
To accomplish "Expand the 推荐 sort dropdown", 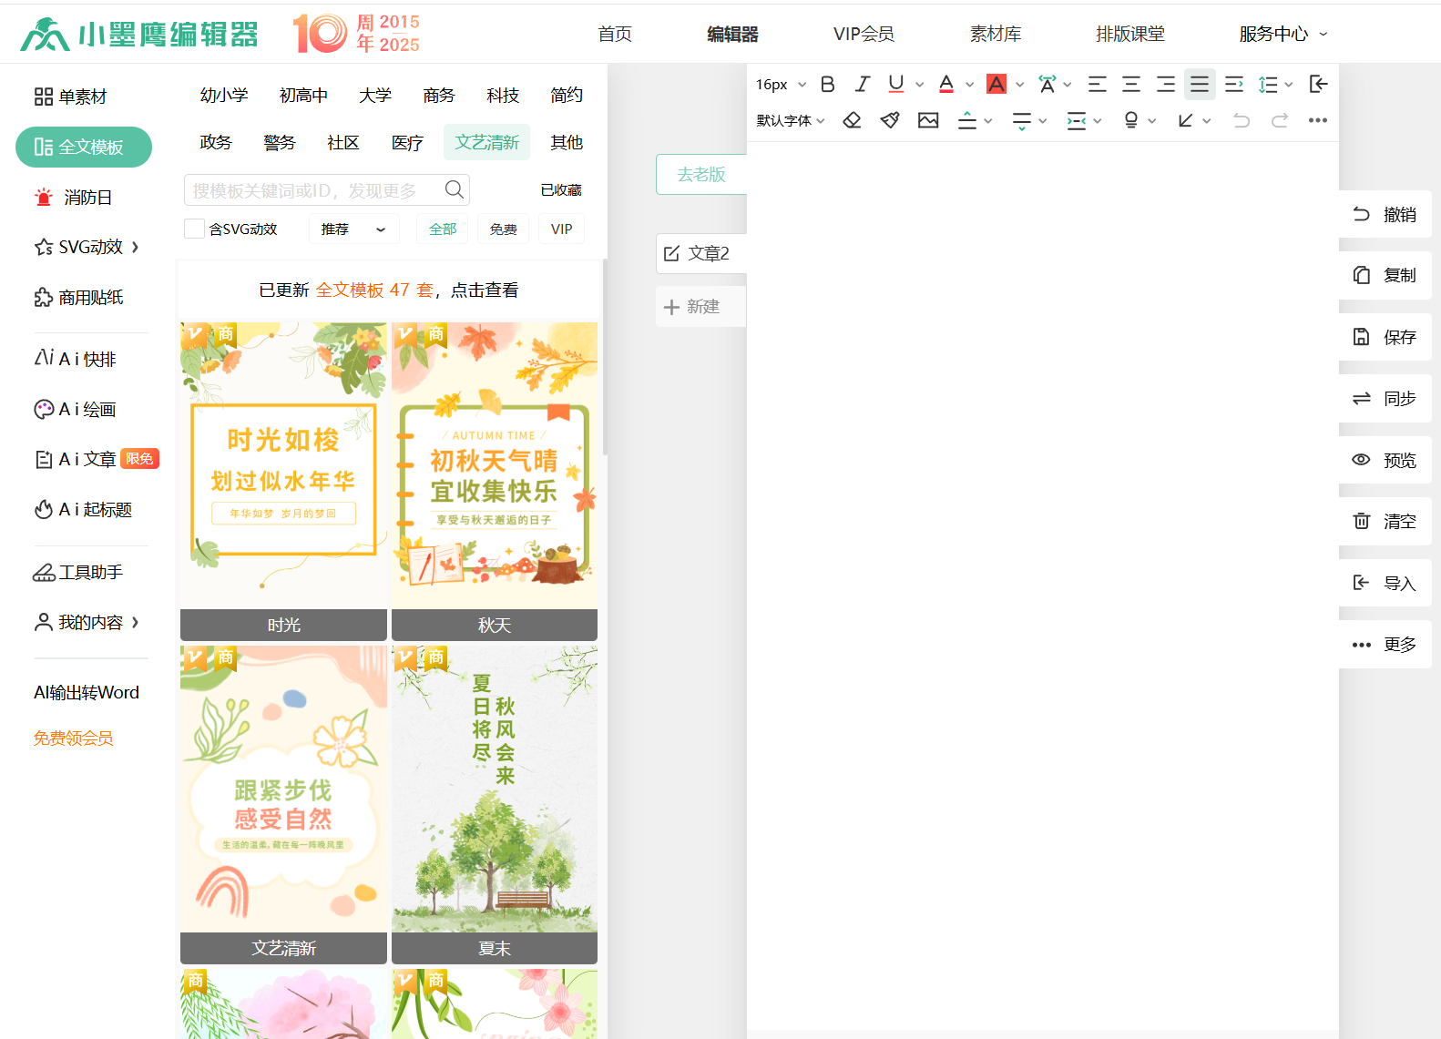I will (x=353, y=229).
